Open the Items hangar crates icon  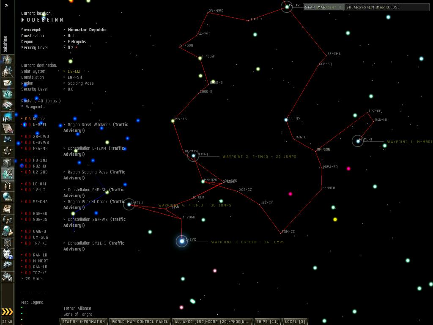point(7,276)
